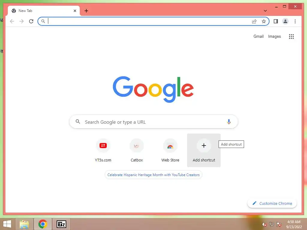Open Gmail link
The image size is (307, 230).
tap(258, 36)
